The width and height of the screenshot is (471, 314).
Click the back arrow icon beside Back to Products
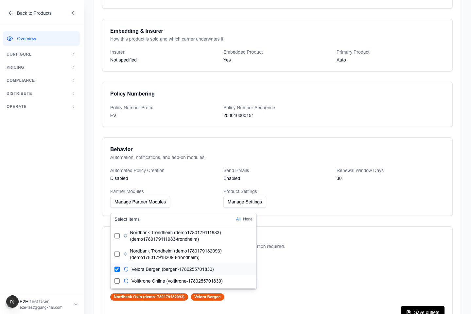[11, 13]
